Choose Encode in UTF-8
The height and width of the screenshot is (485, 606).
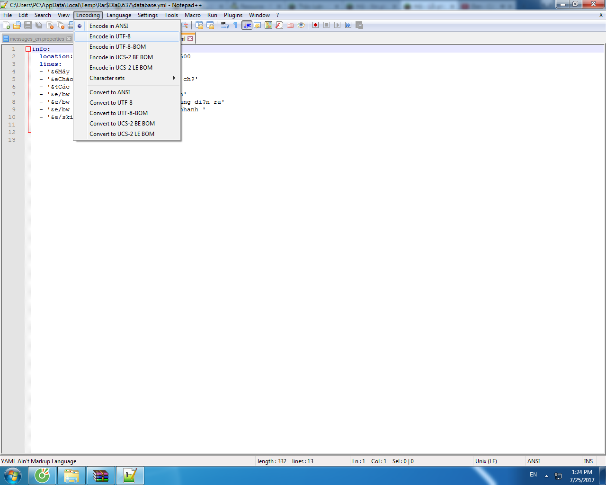[x=127, y=36]
